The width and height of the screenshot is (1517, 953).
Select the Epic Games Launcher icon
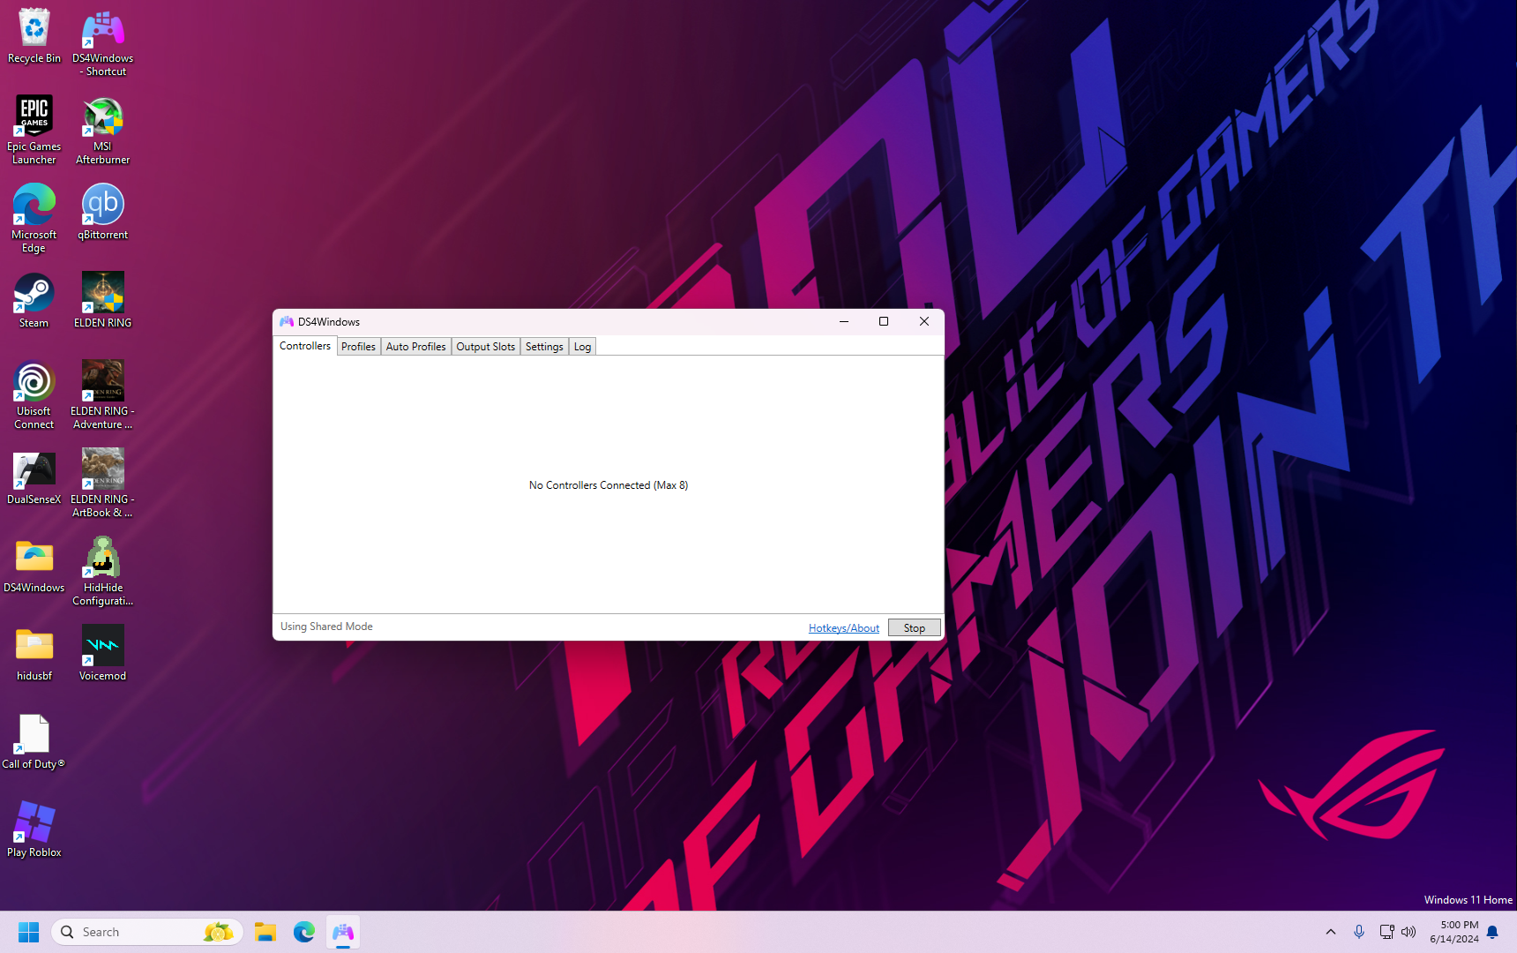(x=34, y=130)
